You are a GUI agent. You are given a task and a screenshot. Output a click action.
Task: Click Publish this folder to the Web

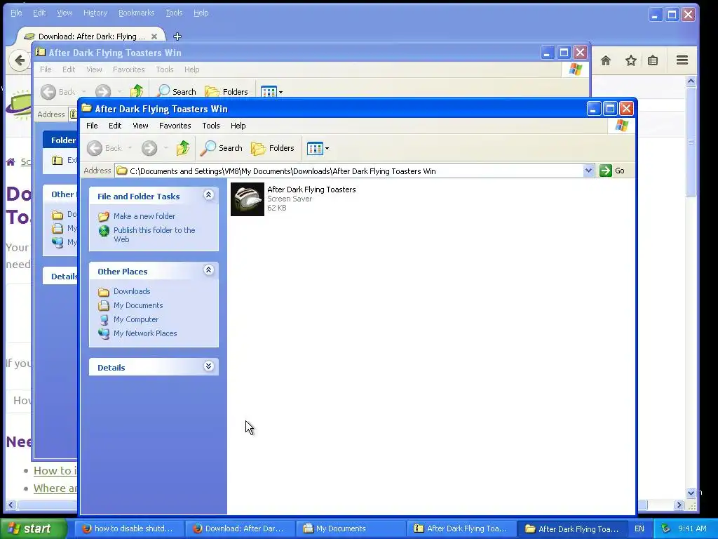(154, 234)
